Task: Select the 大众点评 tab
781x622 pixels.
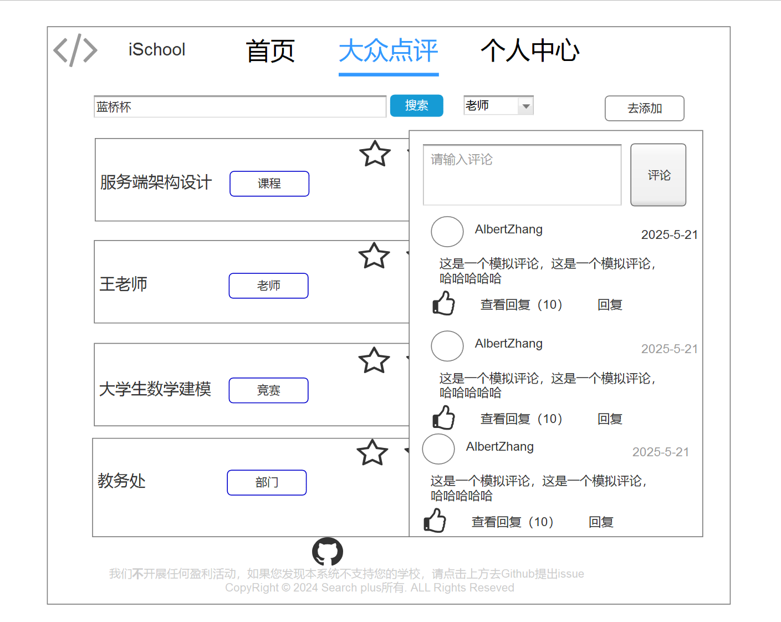Action: click(389, 51)
